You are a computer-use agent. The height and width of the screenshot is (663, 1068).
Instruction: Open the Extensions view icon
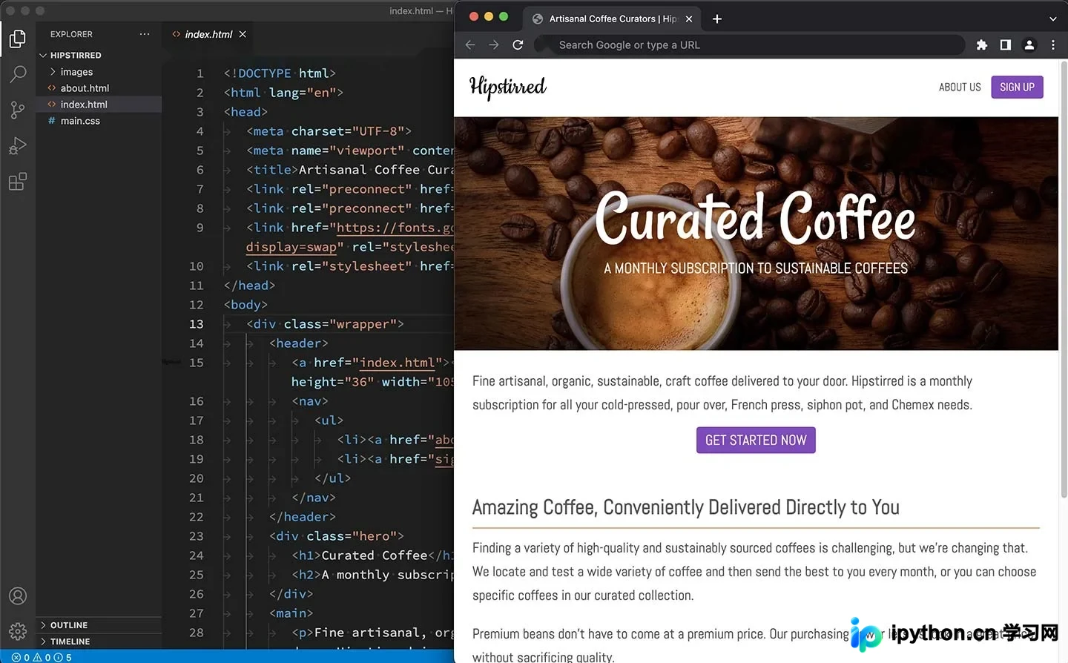point(18,182)
